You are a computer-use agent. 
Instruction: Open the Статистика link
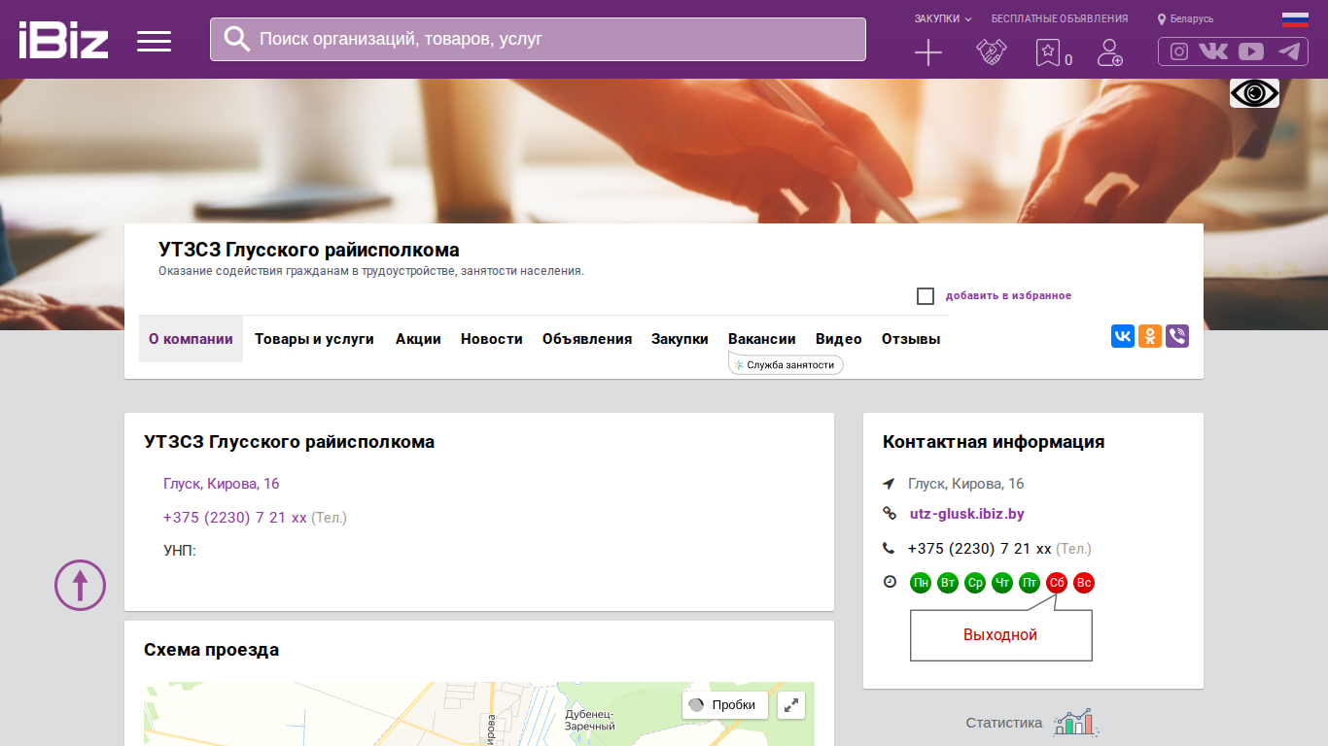click(1004, 723)
